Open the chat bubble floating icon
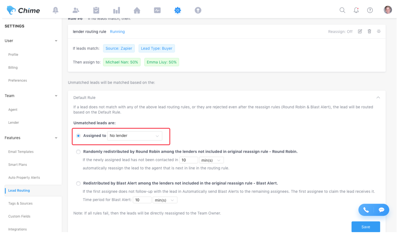The height and width of the screenshot is (234, 398). pos(381,210)
